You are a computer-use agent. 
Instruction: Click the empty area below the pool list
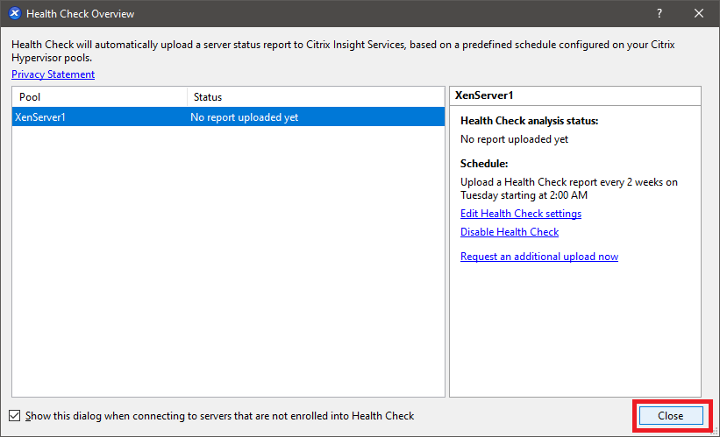[228, 263]
